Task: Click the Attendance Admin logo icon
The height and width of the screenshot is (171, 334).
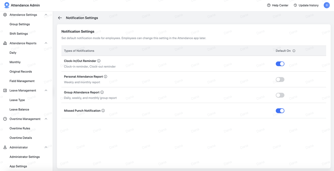Action: (7, 5)
